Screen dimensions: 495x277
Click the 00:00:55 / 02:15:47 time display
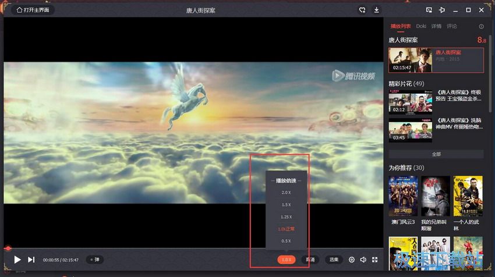pos(61,260)
